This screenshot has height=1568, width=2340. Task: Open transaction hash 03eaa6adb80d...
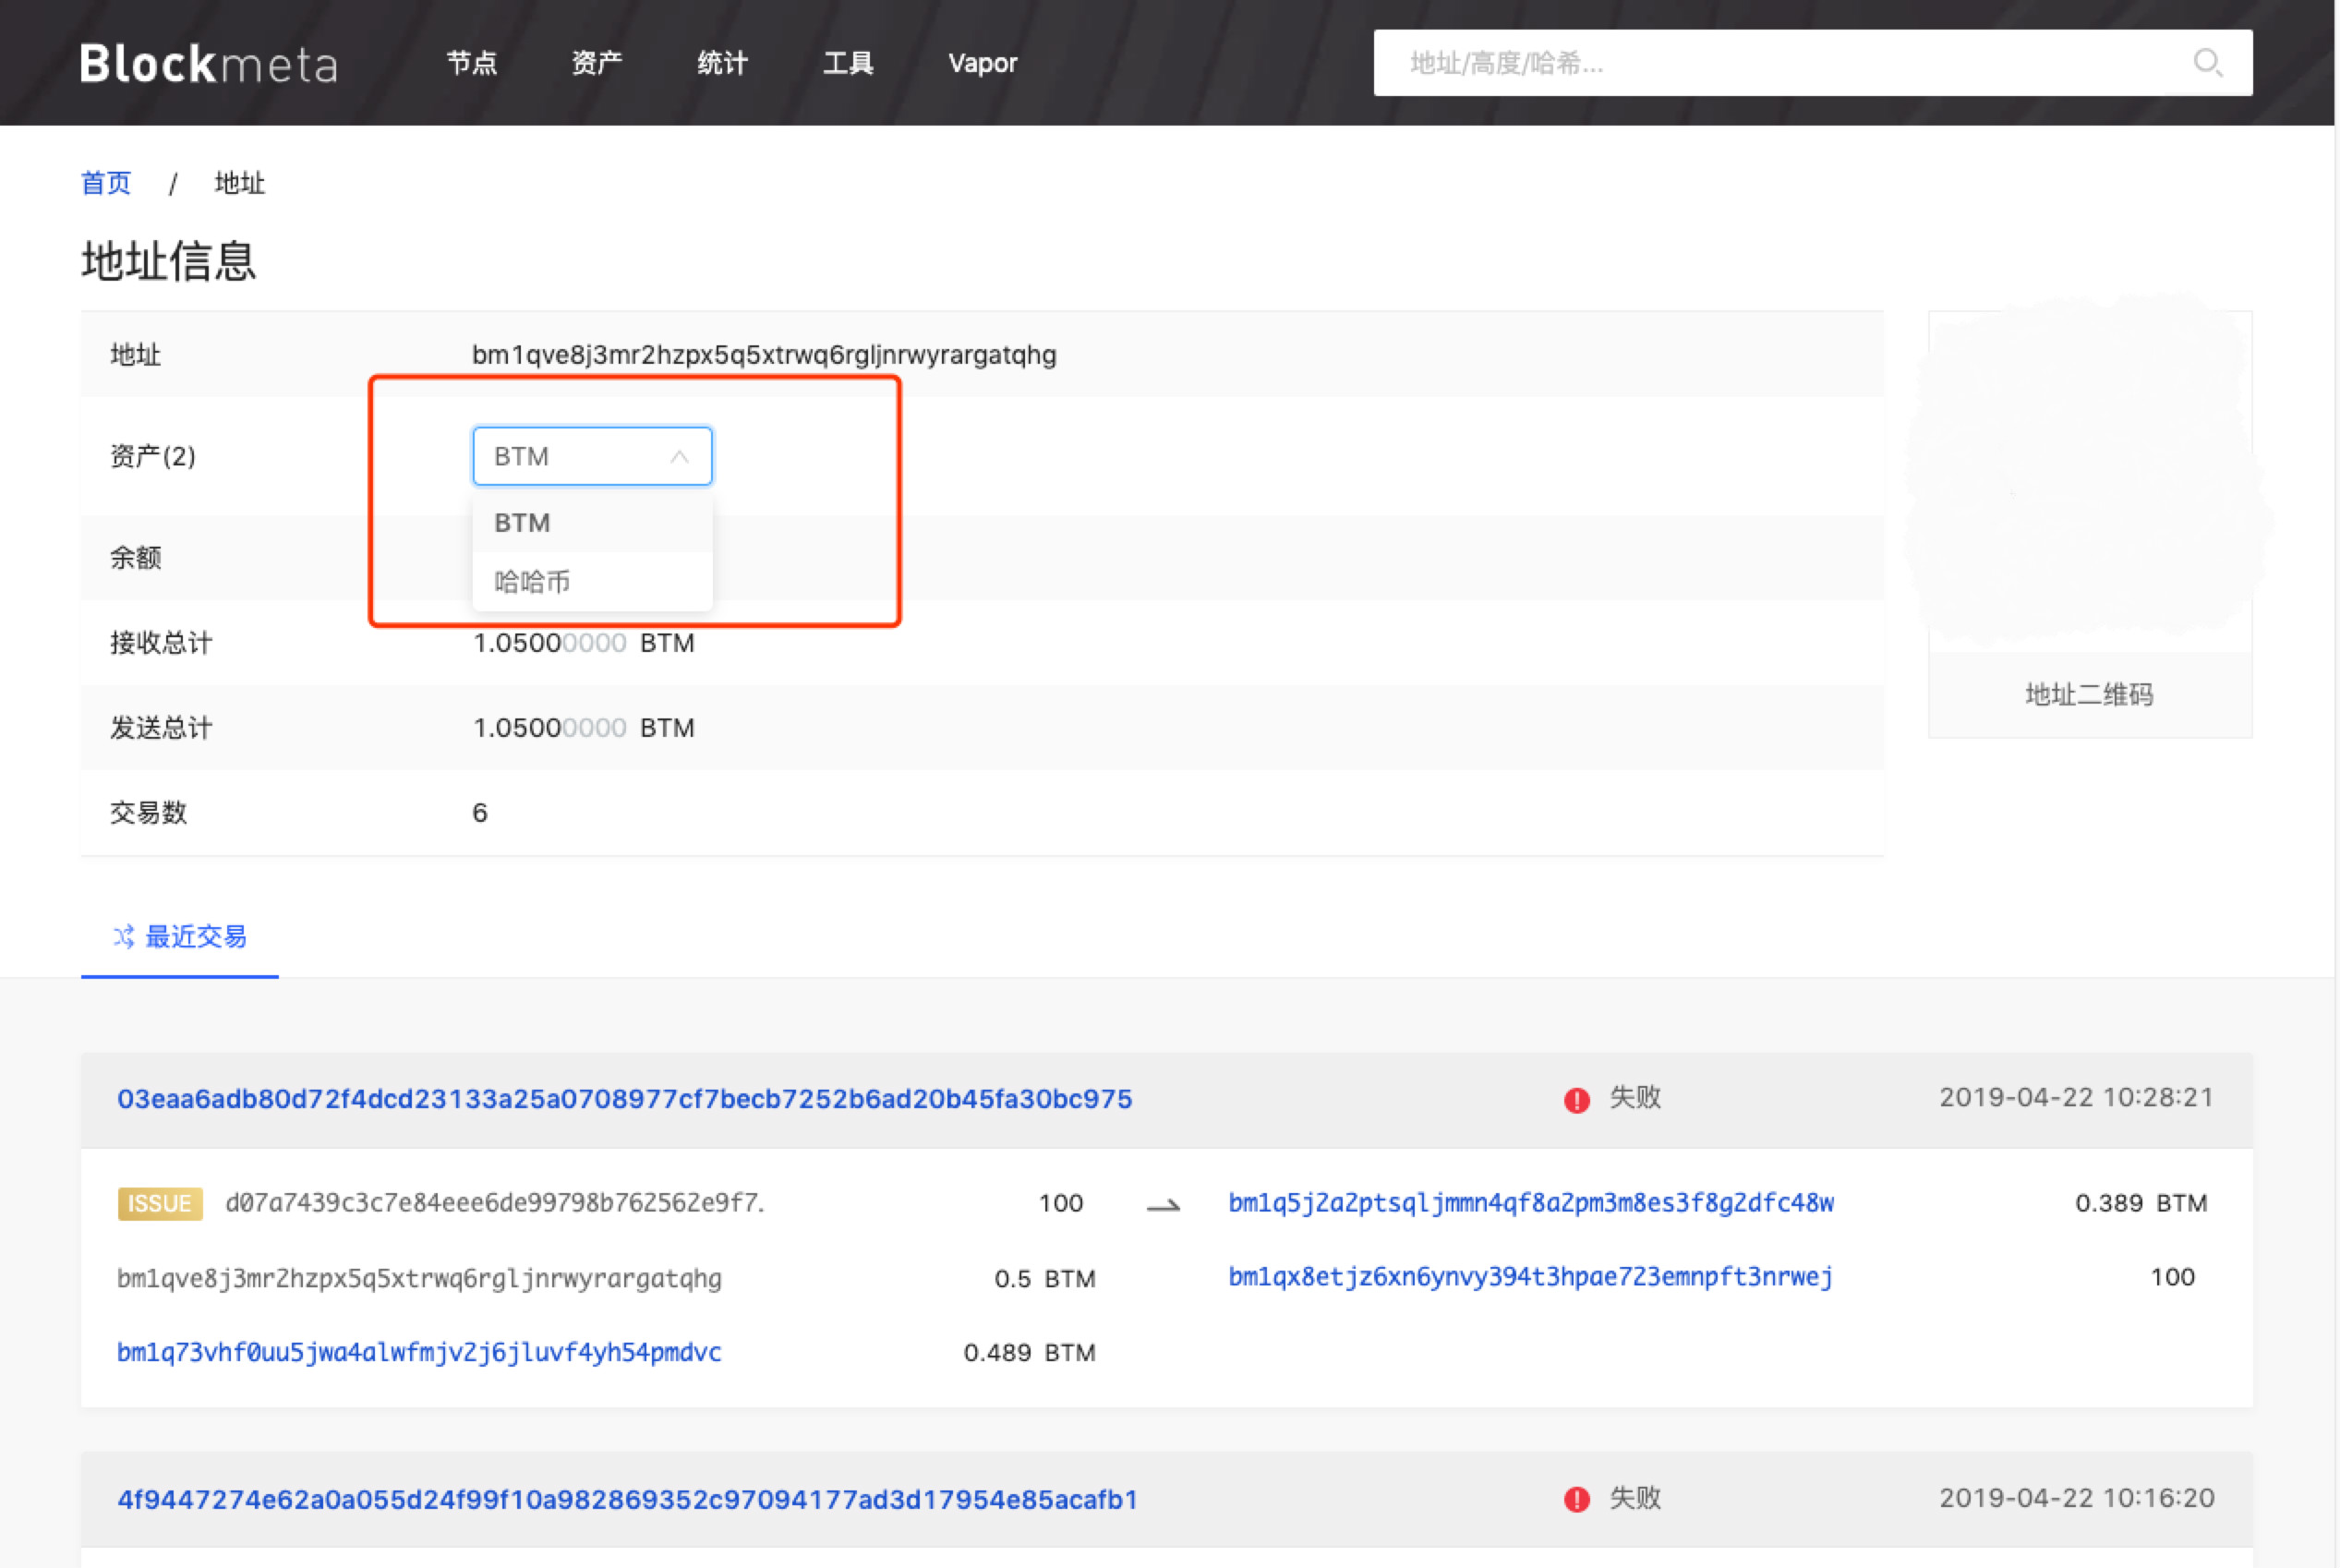point(624,1099)
